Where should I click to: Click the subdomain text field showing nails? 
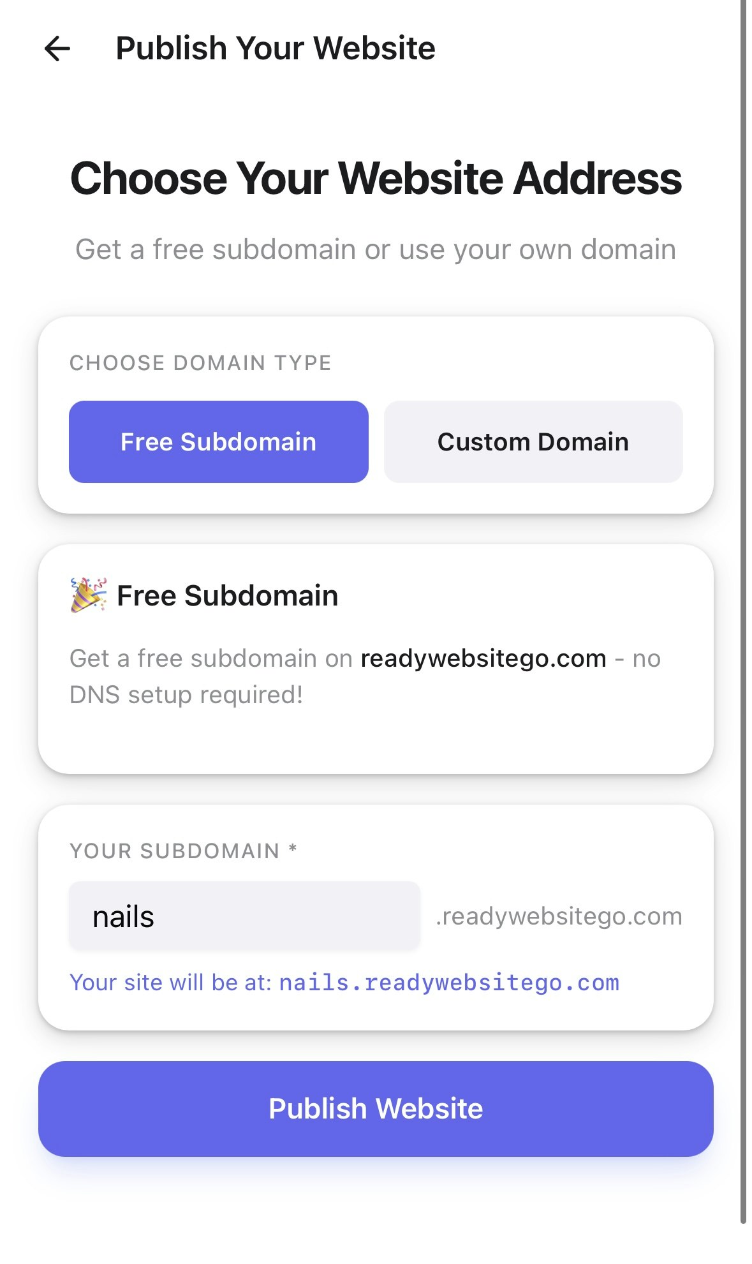246,916
